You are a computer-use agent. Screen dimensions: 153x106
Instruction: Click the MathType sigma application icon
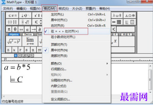3,2
